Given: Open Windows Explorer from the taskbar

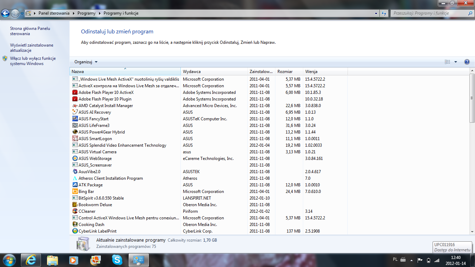Looking at the screenshot, I should [x=53, y=260].
